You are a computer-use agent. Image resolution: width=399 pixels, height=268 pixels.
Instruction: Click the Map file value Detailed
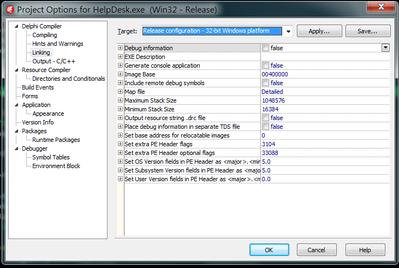point(325,92)
